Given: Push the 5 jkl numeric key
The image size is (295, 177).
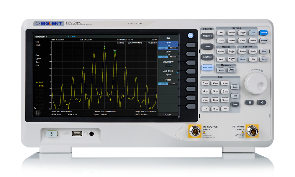Looking at the screenshot, I should click(x=215, y=92).
